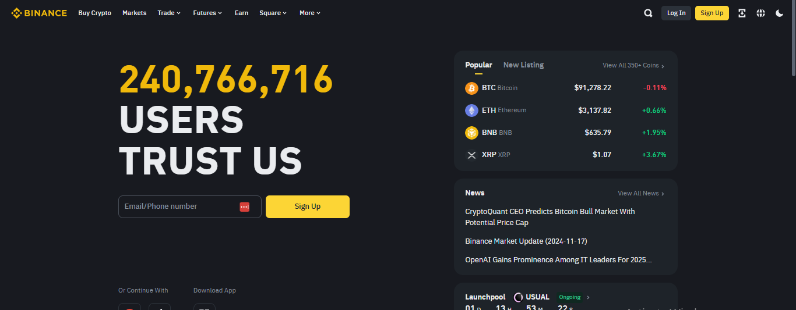The image size is (796, 310).
Task: Click the ETH price $3,137.82
Action: tap(594, 110)
